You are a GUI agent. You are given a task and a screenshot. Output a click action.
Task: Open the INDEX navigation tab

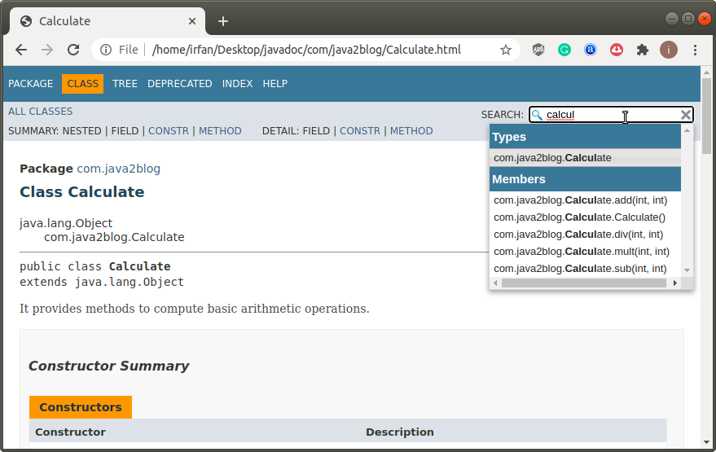pos(238,84)
